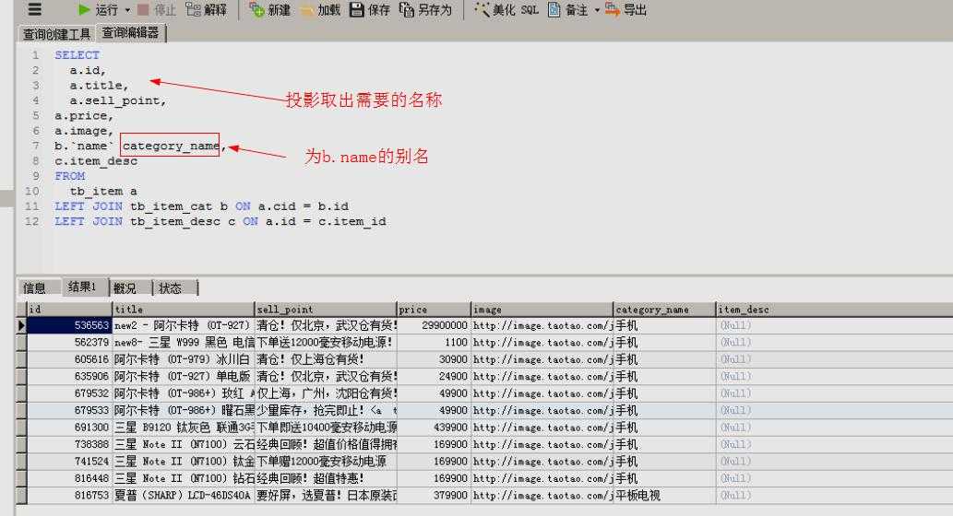Click the FROM keyword on line 9
Screen dimensions: 953x516
pos(70,176)
